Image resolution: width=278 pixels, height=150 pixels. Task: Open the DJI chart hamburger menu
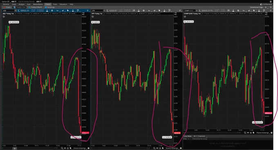tap(87, 11)
